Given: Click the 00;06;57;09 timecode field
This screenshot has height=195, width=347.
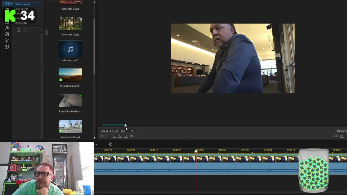Looking at the screenshot, I should coord(109,131).
